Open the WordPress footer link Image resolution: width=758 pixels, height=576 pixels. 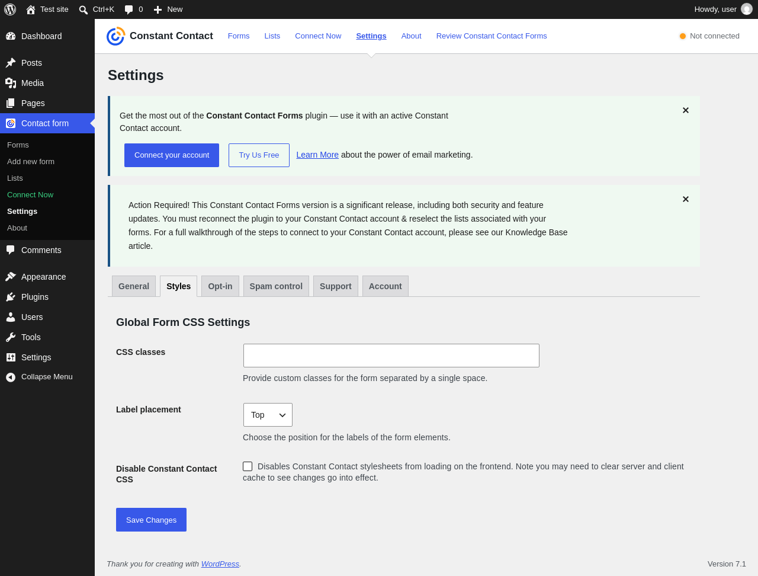tap(220, 564)
